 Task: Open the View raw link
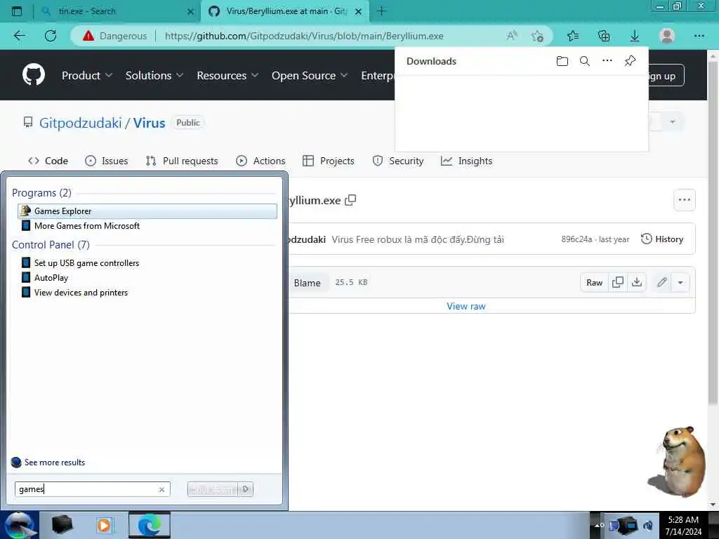[x=466, y=306]
